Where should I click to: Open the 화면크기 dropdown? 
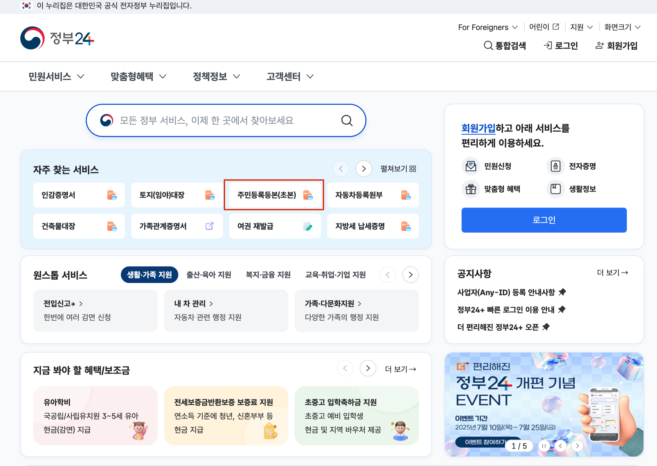[622, 27]
